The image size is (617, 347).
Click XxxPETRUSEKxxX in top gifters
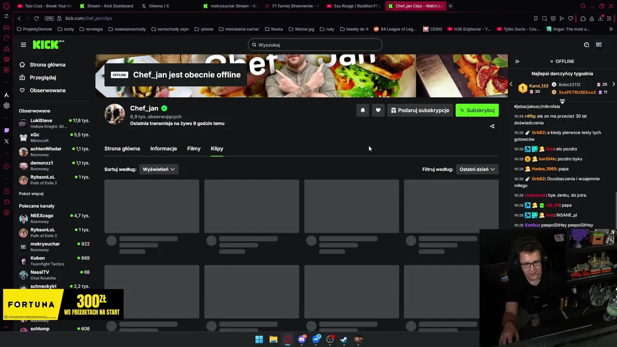[x=577, y=92]
